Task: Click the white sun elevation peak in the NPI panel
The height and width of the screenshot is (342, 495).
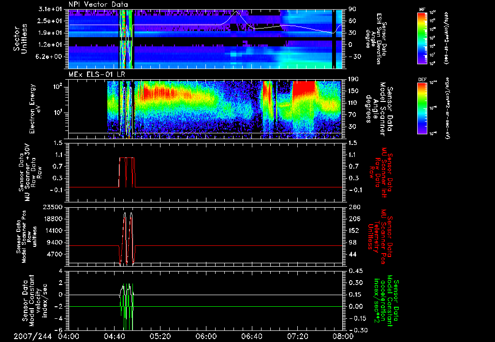Action: coord(236,13)
